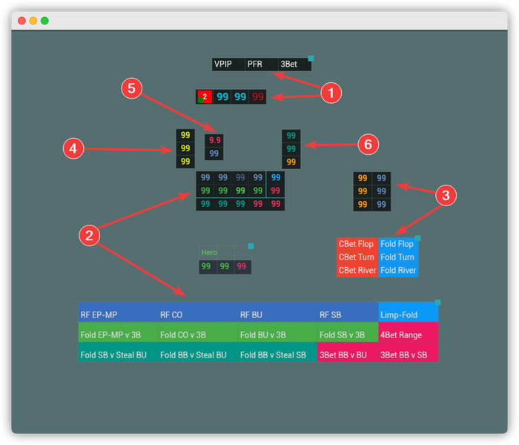
Task: Click the blue-gray 99 below the 9.9 cell
Action: click(x=214, y=154)
